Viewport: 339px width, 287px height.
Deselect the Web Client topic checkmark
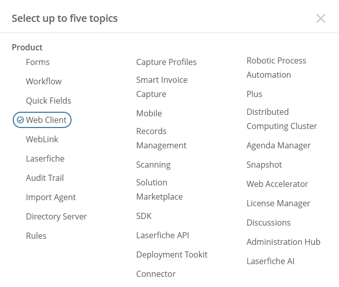tap(20, 120)
